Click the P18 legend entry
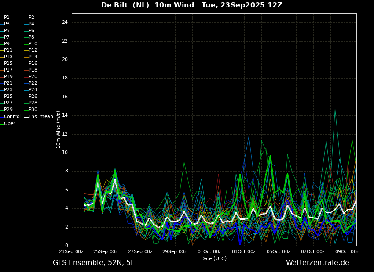The height and width of the screenshot is (272, 374). tap(33, 70)
